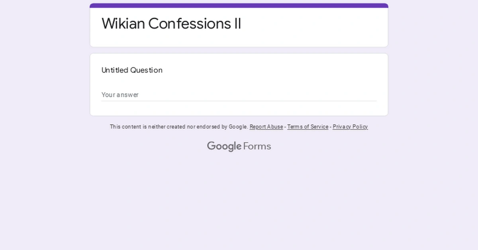The height and width of the screenshot is (250, 478).
Task: Click the Google wordmark in the footer
Action: (x=224, y=146)
